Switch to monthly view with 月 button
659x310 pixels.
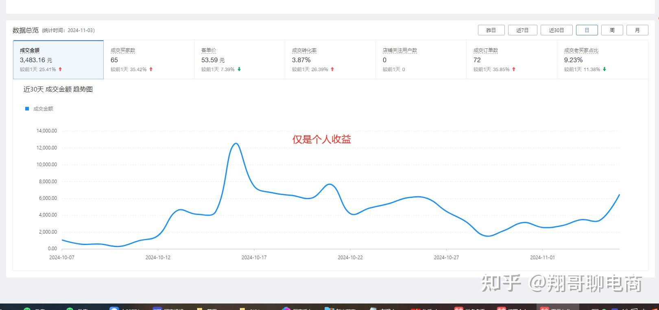[637, 30]
